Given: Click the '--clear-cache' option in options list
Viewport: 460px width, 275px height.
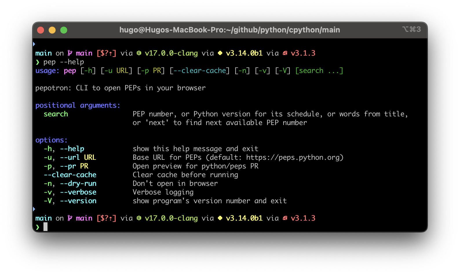Looking at the screenshot, I should pos(70,175).
